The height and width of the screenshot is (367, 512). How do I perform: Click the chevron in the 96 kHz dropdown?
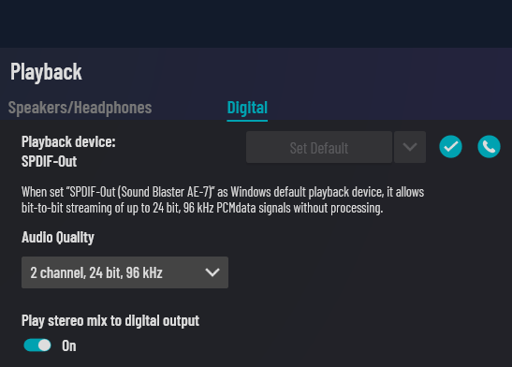tap(212, 272)
